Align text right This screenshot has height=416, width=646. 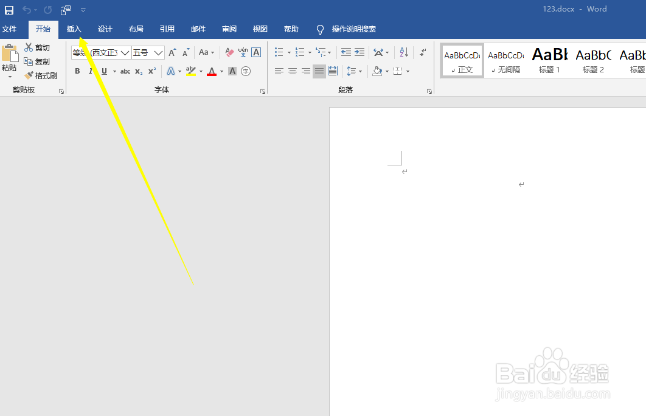(306, 71)
